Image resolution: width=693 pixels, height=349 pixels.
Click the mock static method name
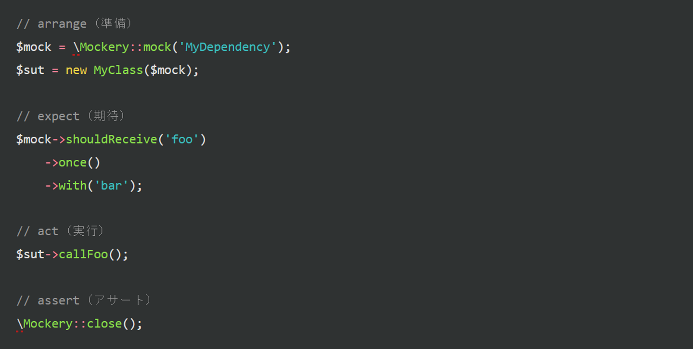[x=157, y=47]
